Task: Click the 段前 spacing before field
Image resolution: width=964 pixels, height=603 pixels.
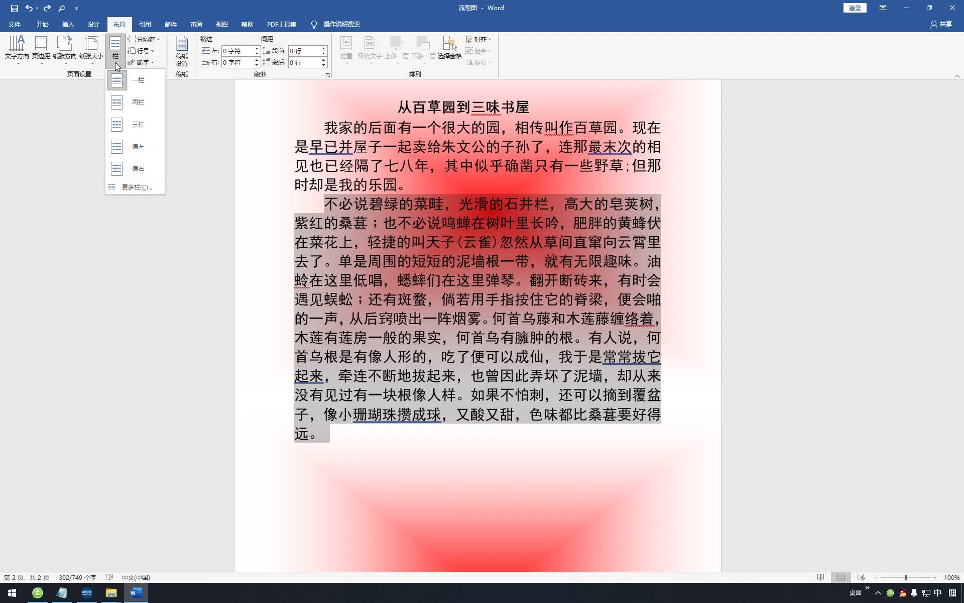Action: click(304, 51)
